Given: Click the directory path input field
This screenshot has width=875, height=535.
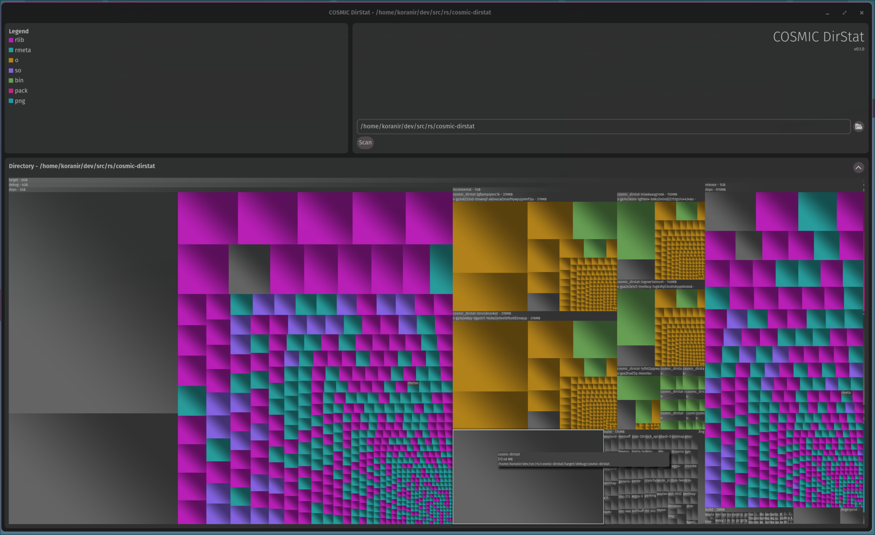Looking at the screenshot, I should click(x=603, y=127).
